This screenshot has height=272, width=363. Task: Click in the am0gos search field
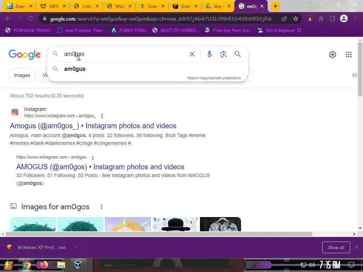[125, 54]
